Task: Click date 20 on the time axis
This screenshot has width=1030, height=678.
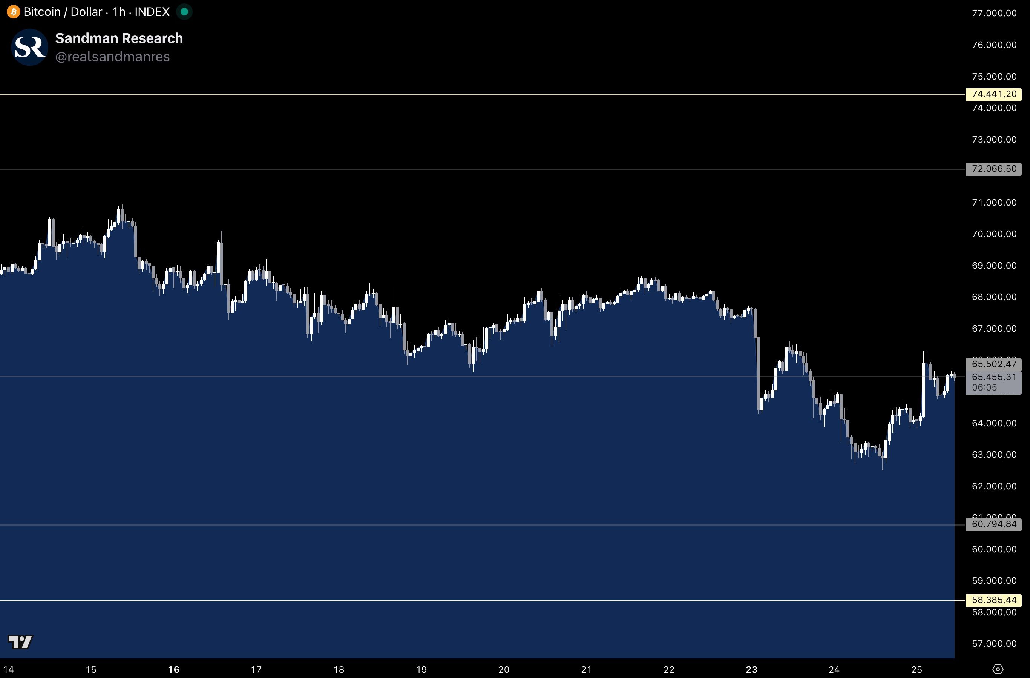Action: (504, 669)
